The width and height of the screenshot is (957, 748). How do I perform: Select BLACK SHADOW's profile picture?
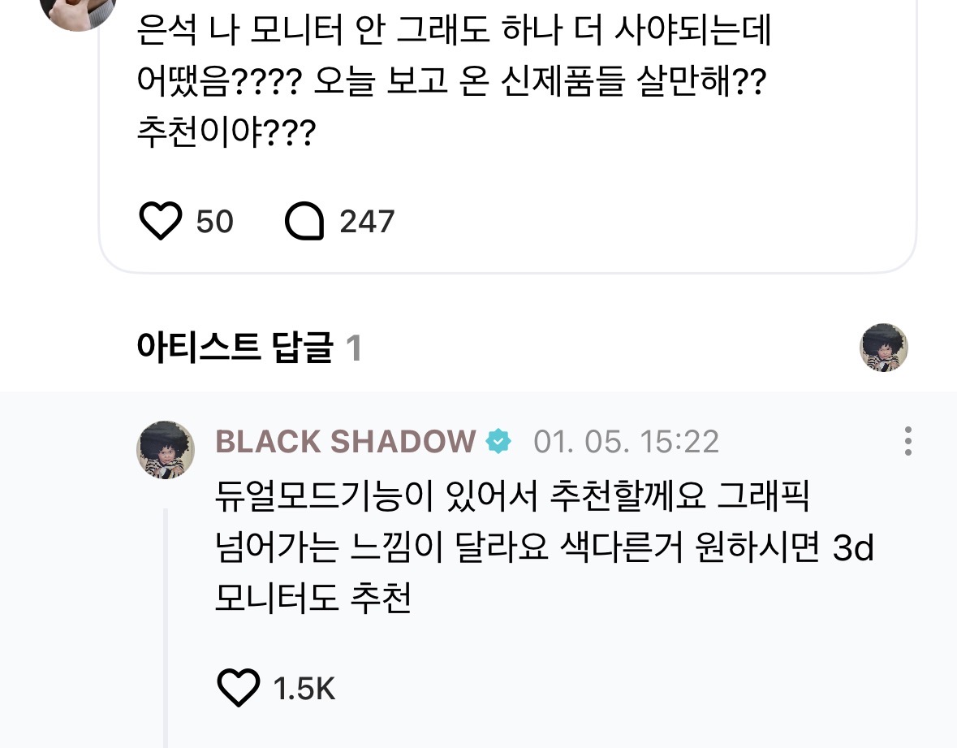point(166,449)
